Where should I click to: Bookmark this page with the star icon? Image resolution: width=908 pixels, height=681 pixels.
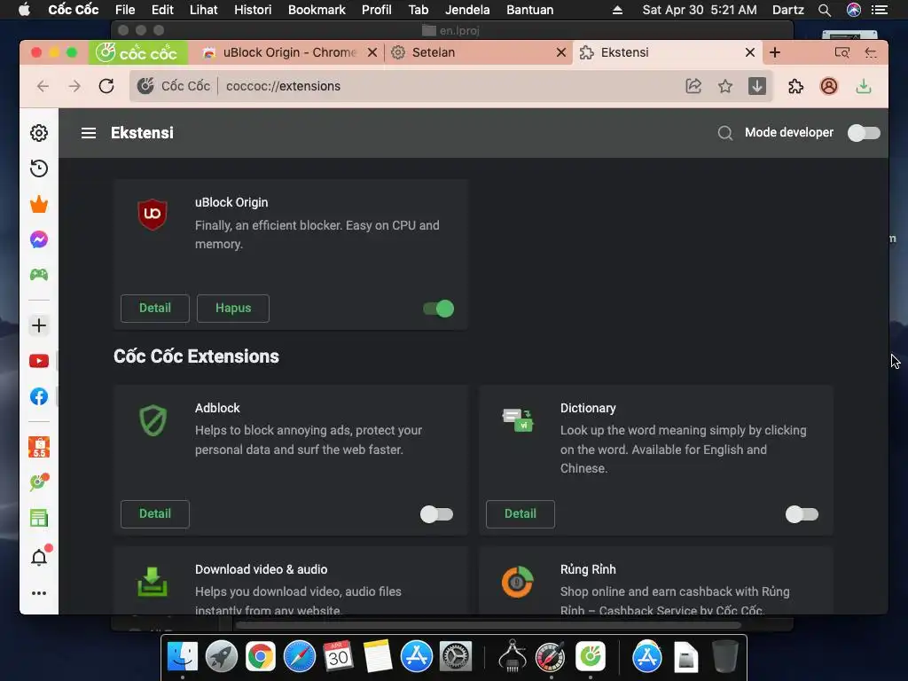(725, 86)
